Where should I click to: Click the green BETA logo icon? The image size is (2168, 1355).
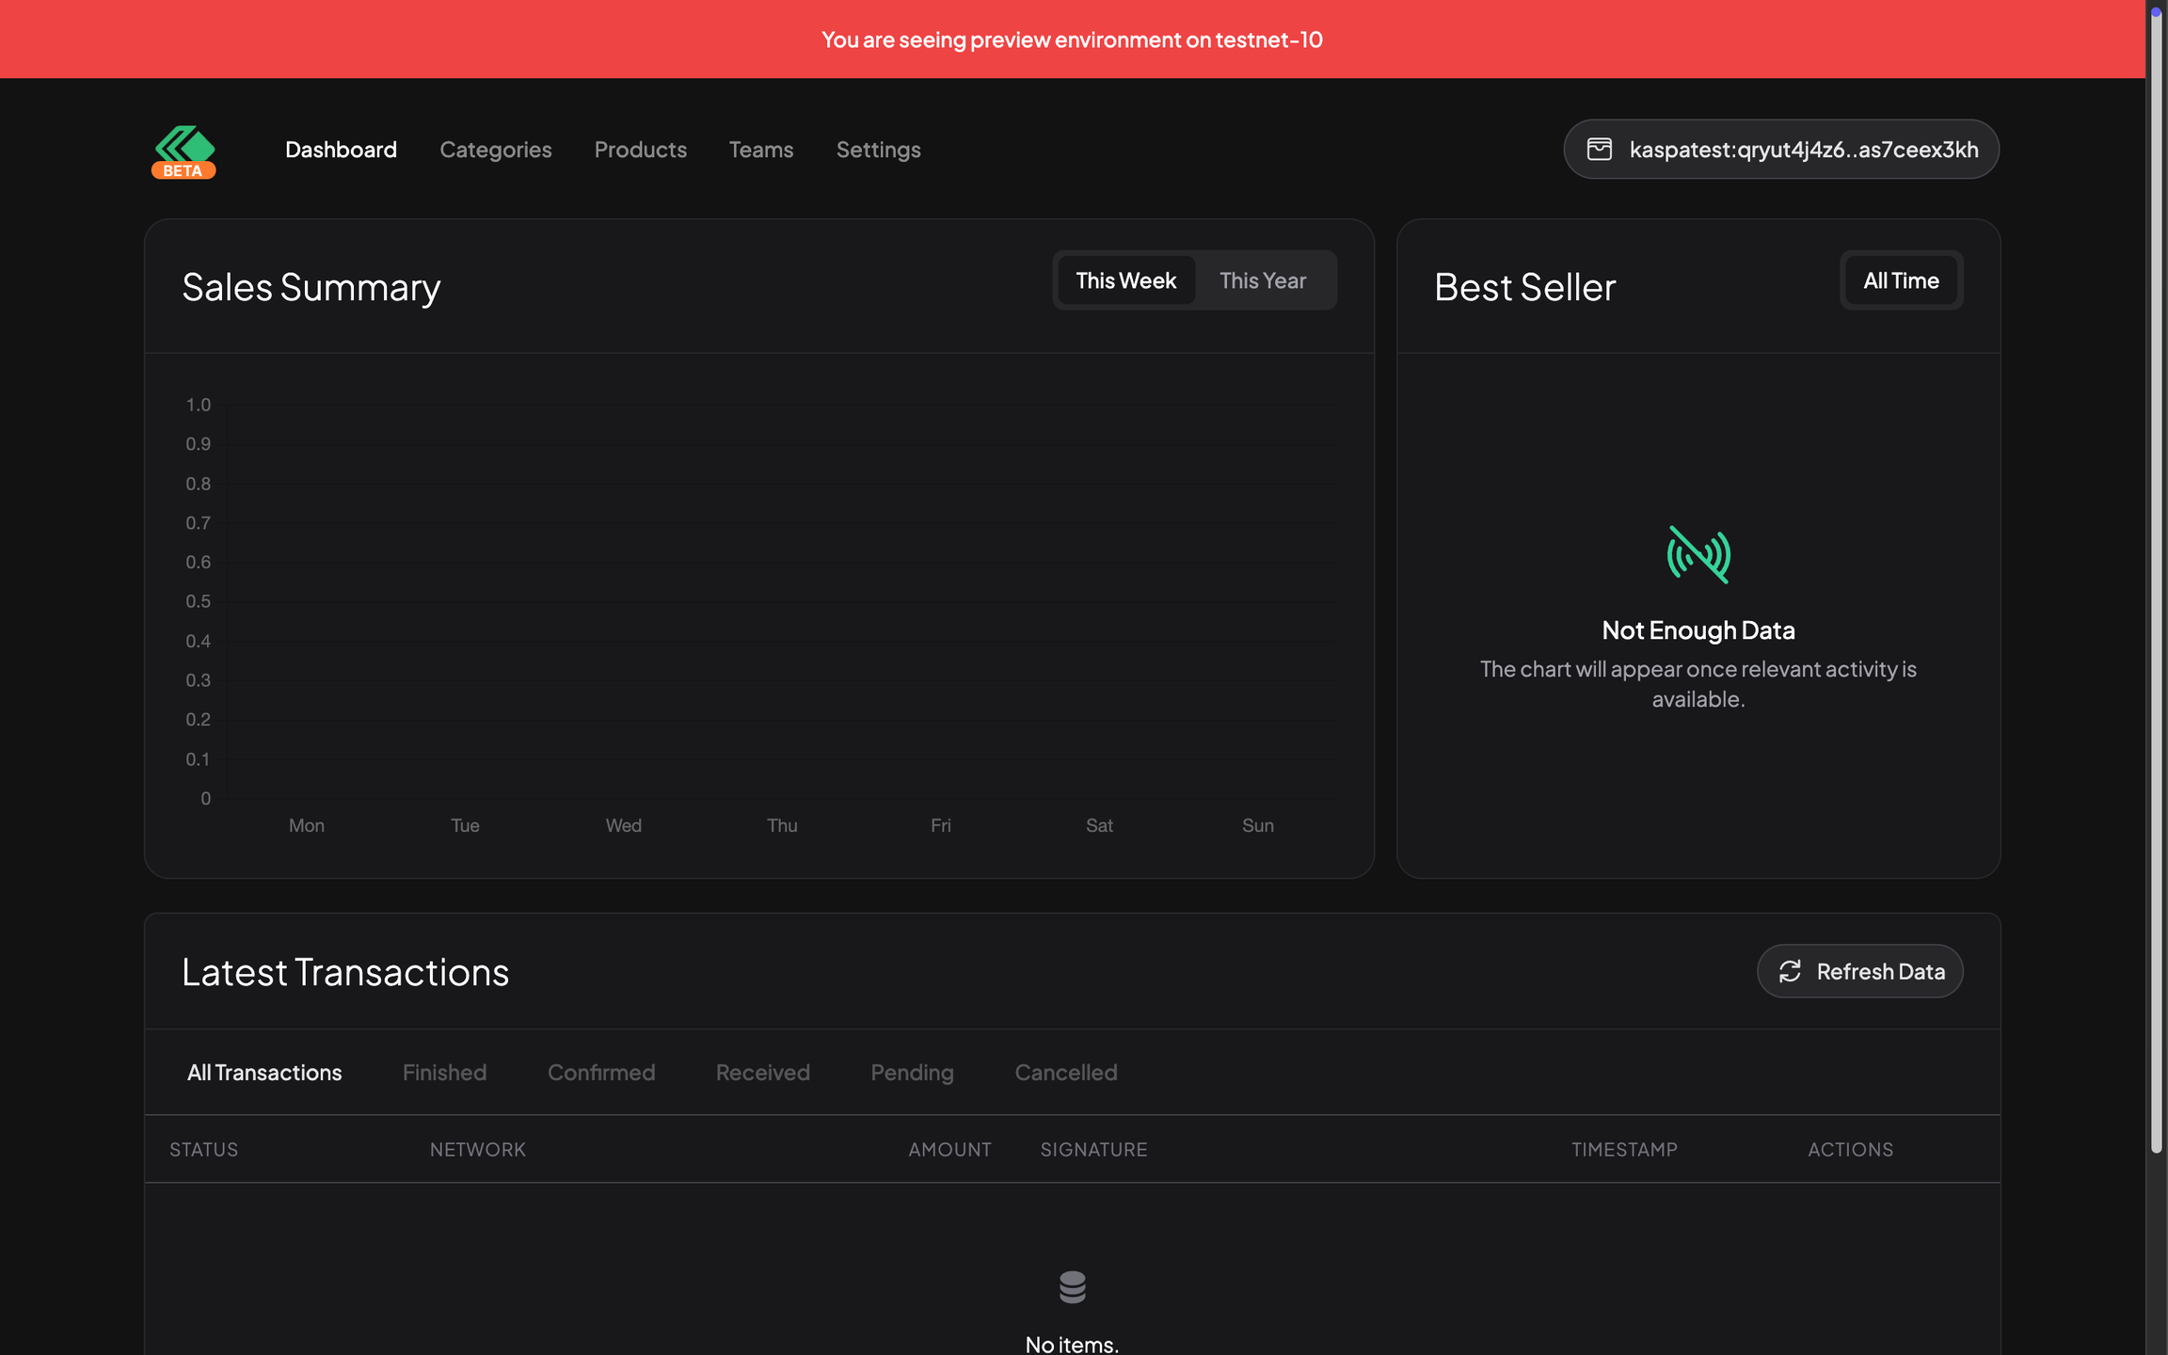[x=183, y=151]
